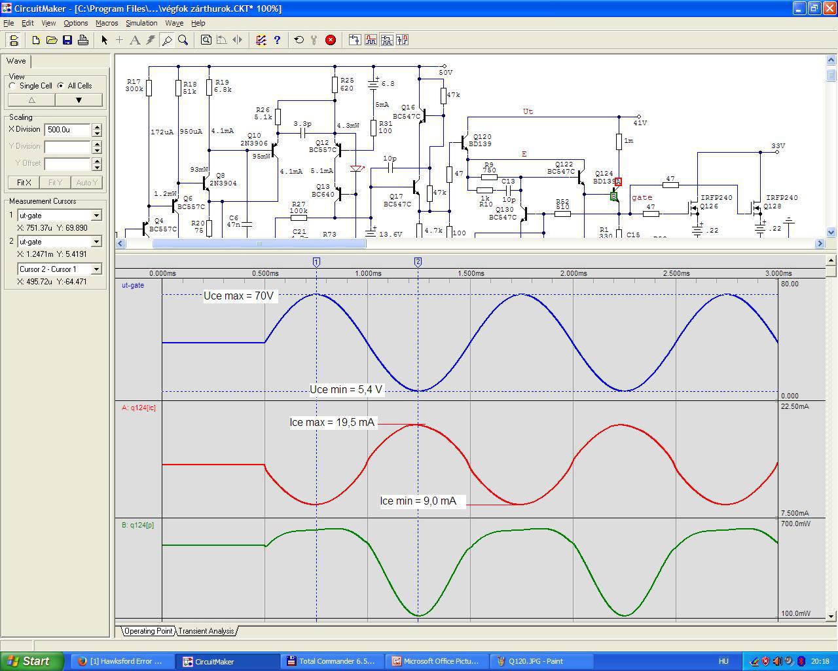Click the save diskette icon

point(67,40)
